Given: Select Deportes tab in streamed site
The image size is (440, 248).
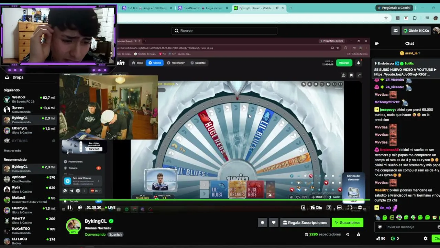Looking at the screenshot, I should click(198, 63).
